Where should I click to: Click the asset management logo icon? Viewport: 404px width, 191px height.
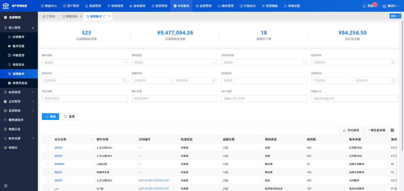pyautogui.click(x=6, y=6)
